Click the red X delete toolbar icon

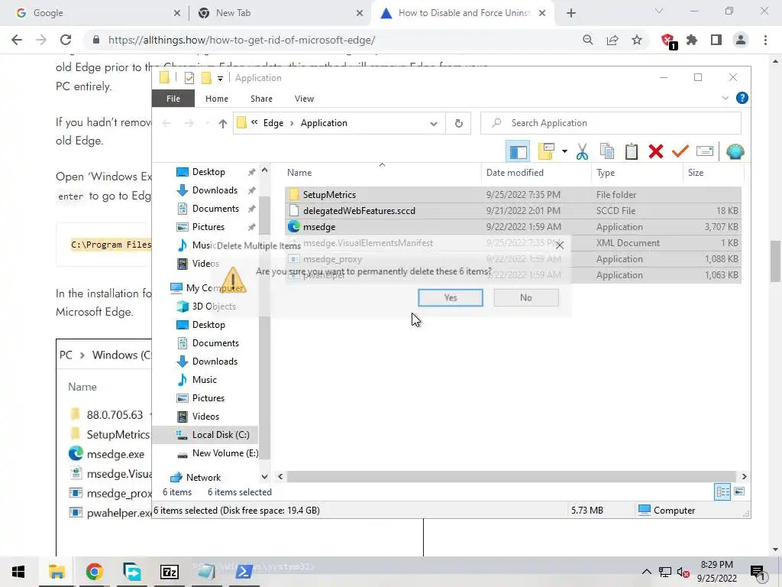[655, 151]
